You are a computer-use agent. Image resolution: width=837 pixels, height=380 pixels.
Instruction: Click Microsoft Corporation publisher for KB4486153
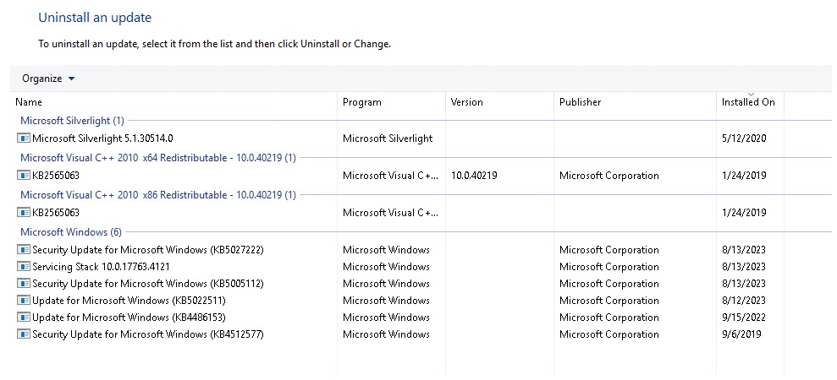609,318
